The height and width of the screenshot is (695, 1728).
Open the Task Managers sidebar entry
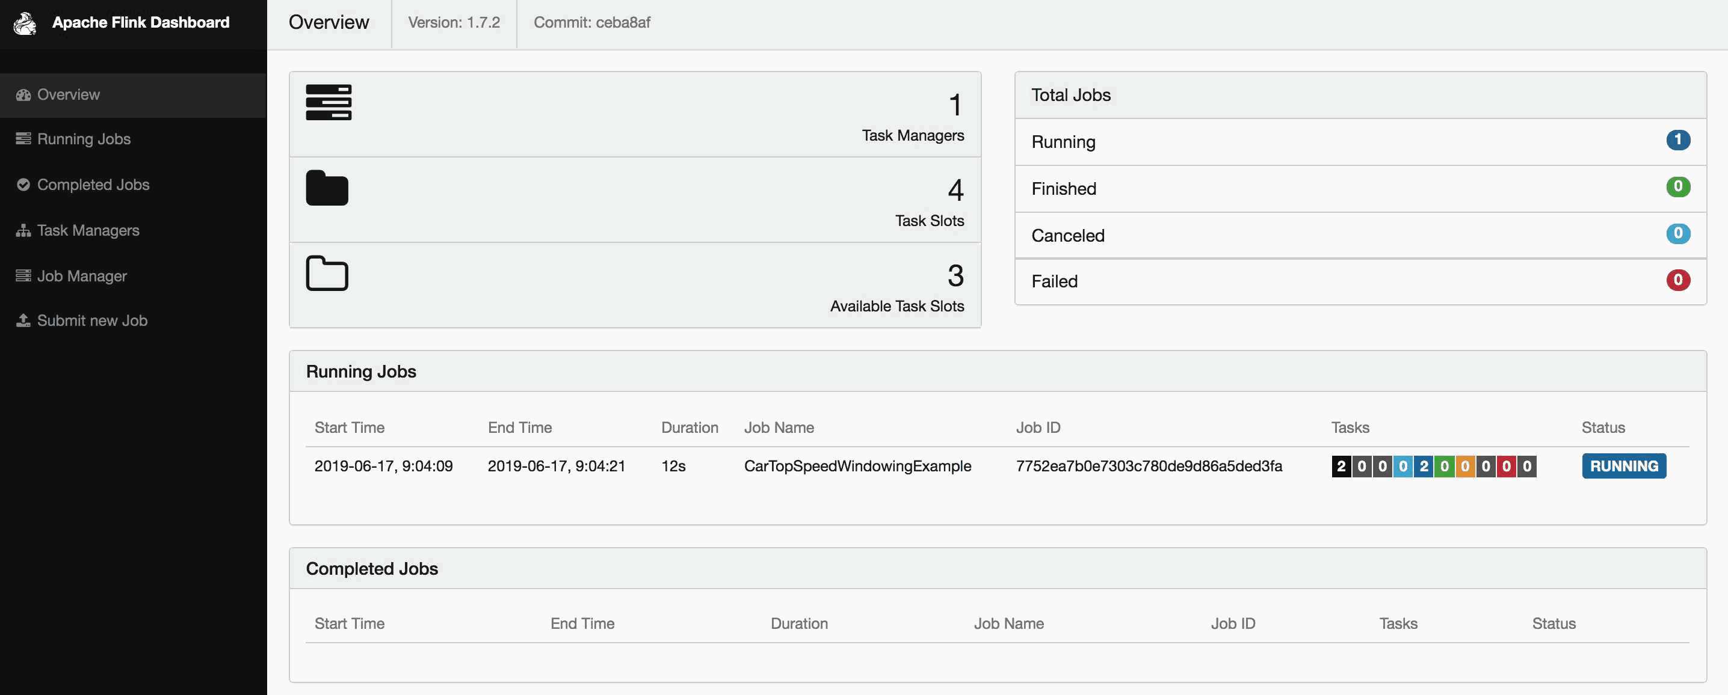[134, 230]
